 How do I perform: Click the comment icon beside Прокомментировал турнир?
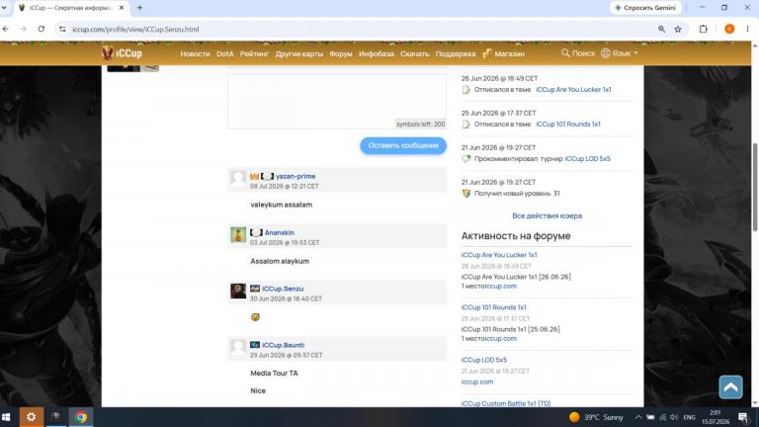(466, 159)
